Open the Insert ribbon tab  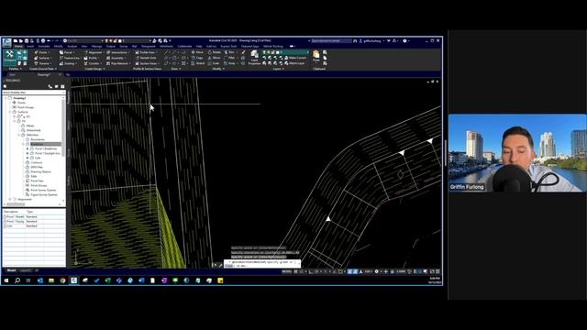tap(30, 47)
